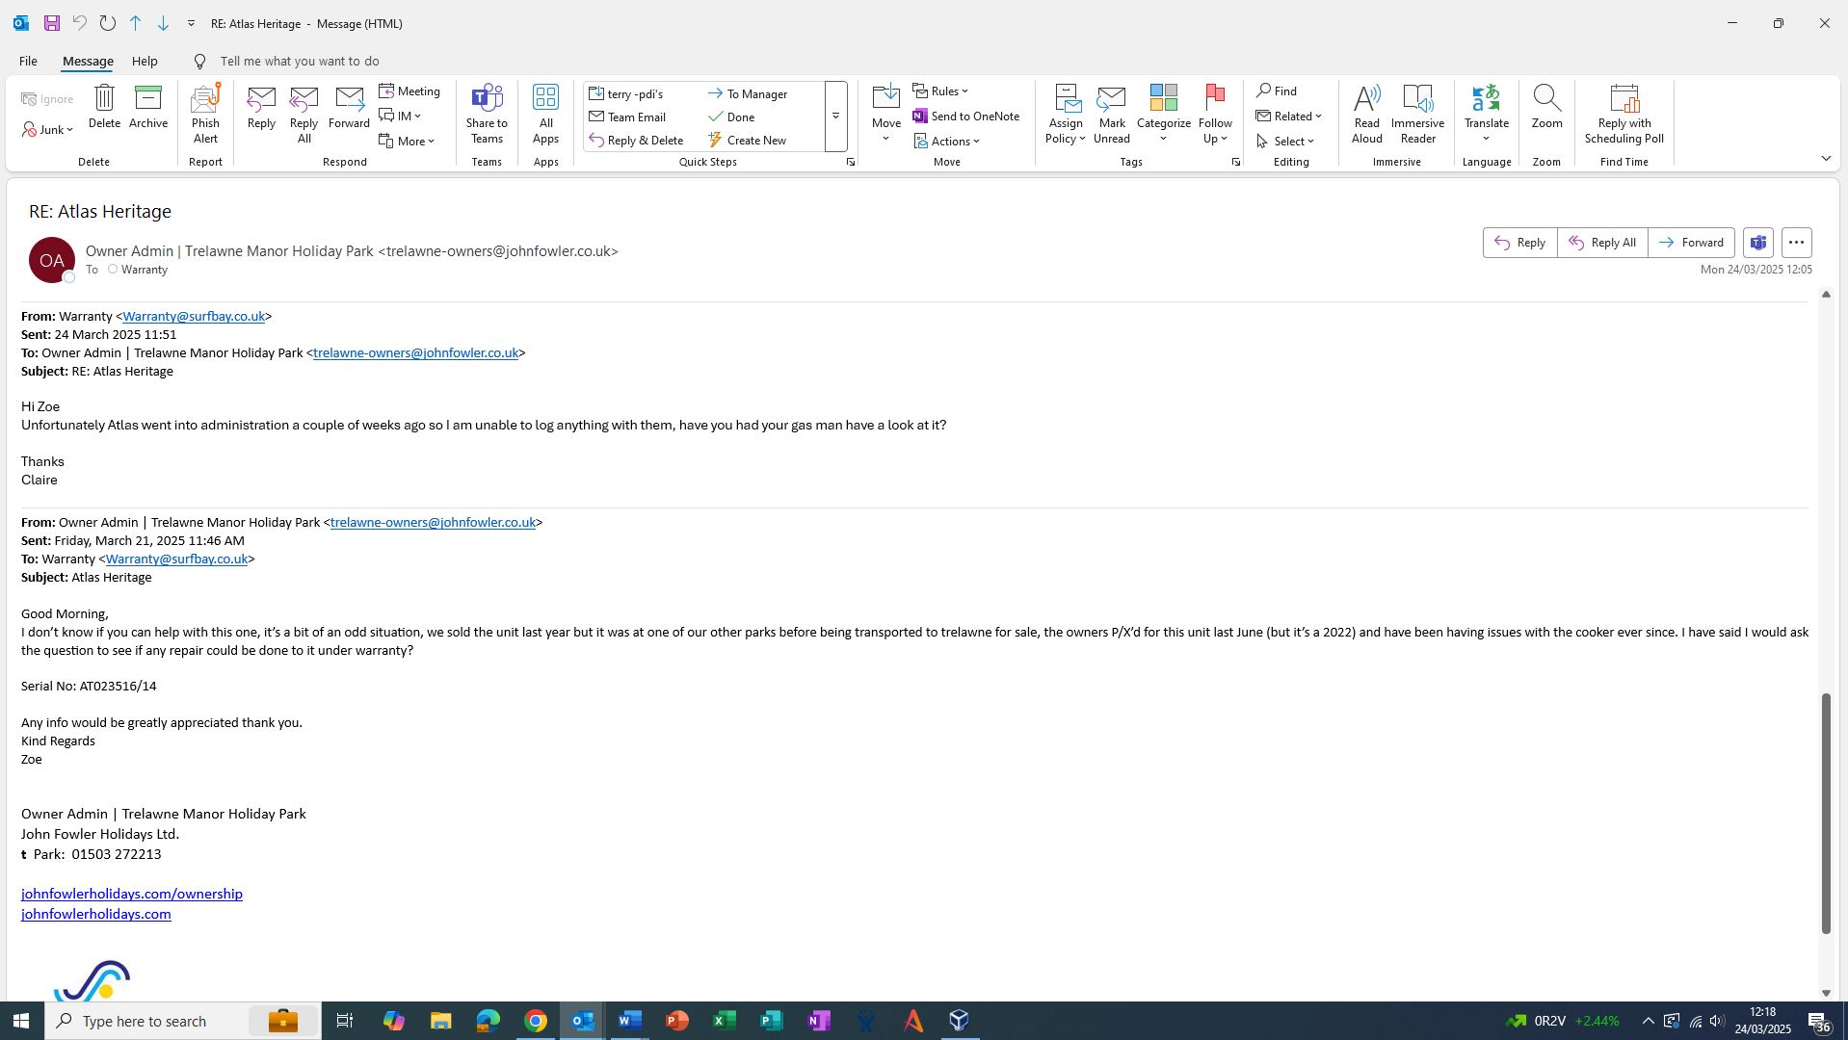Open johnfowlerholidays.com link
Image resolution: width=1848 pixels, height=1040 pixels.
click(96, 914)
